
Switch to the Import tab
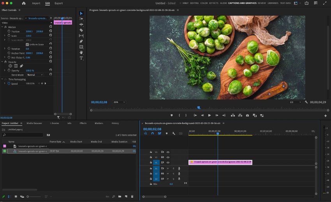[36, 3]
